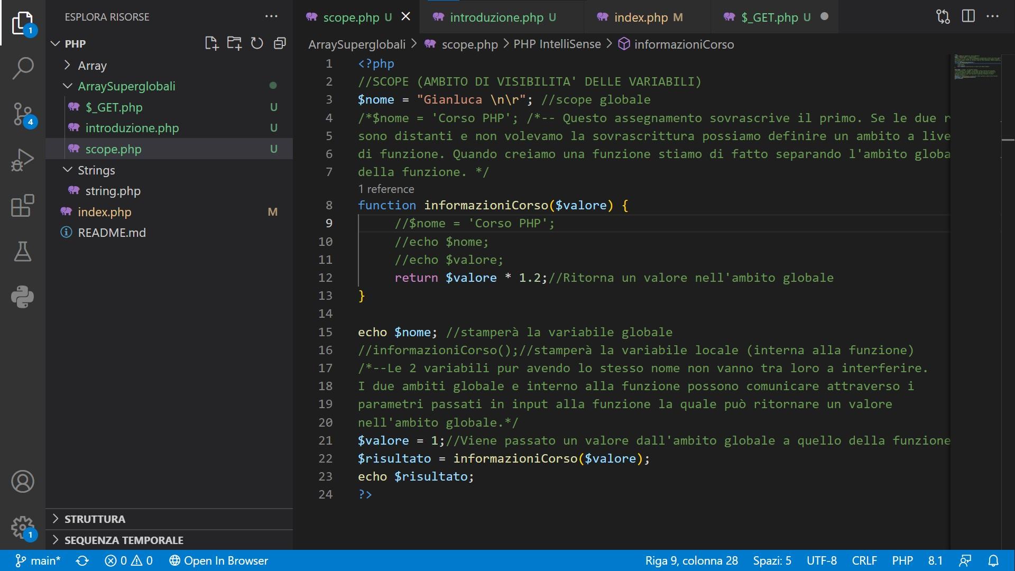The height and width of the screenshot is (571, 1015).
Task: Open the Extensions view
Action: point(23,206)
